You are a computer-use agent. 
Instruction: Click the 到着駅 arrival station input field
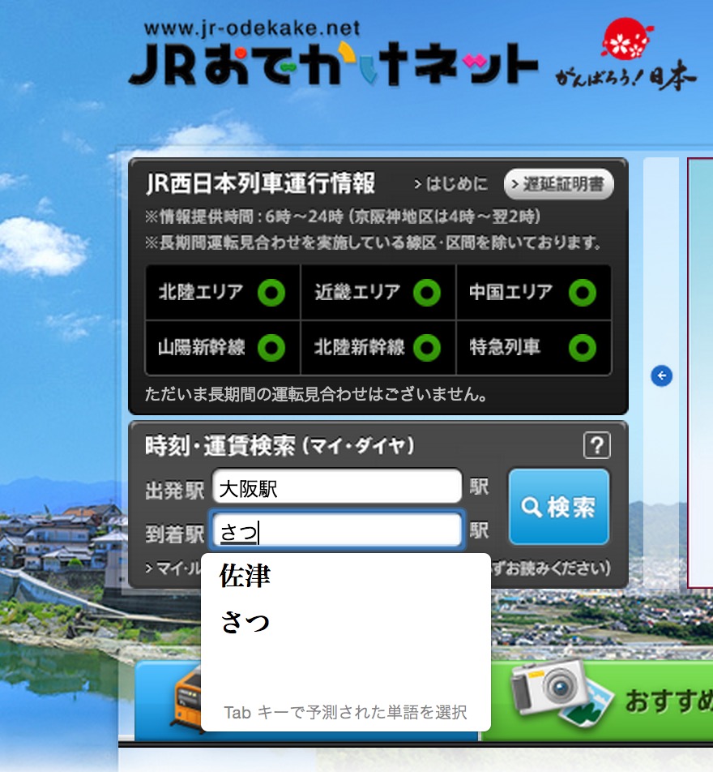coord(337,530)
